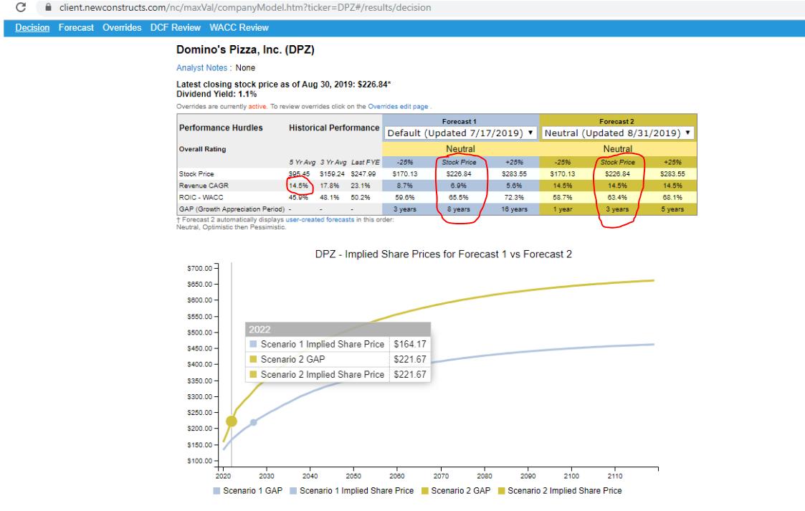Select the 5 Yr Avg Revenue CAGR 14.5% cell
Image resolution: width=805 pixels, height=511 pixels.
tap(298, 186)
